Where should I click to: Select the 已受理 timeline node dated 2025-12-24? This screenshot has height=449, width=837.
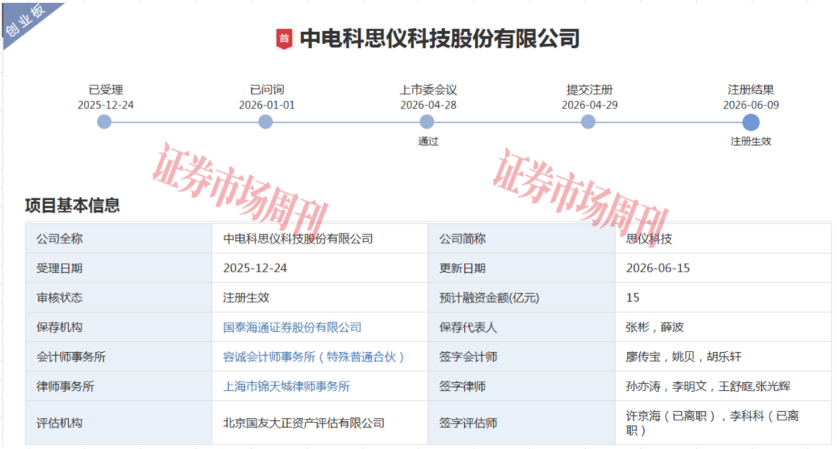click(x=104, y=122)
